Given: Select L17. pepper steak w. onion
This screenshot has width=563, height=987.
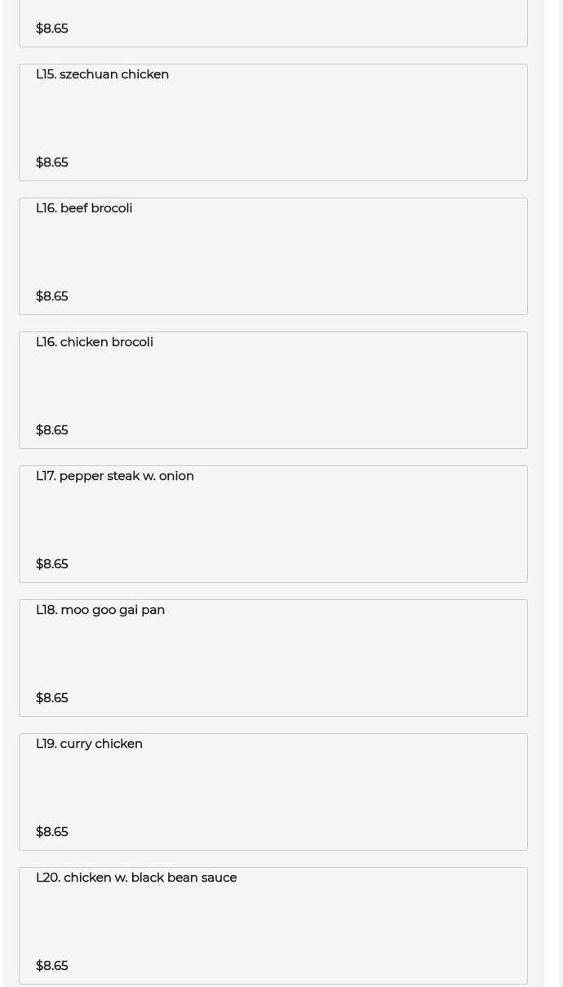Looking at the screenshot, I should (273, 524).
